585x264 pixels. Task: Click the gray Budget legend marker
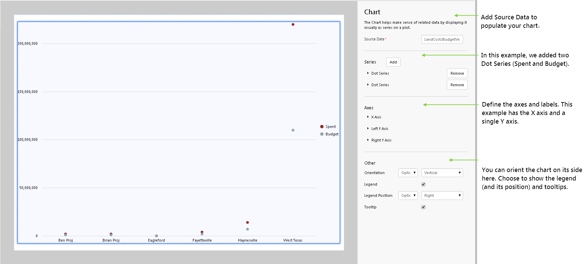point(322,134)
